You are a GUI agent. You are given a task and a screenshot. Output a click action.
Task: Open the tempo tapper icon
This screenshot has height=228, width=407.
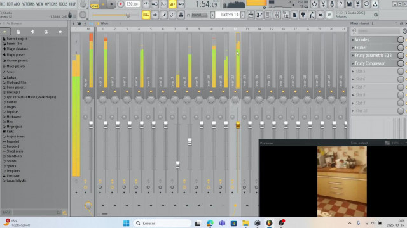coord(312,15)
